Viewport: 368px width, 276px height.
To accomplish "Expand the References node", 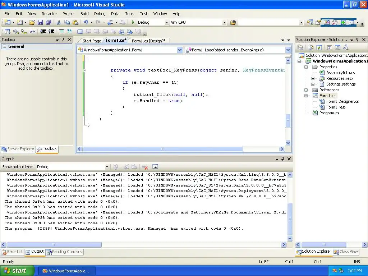I will [x=306, y=90].
